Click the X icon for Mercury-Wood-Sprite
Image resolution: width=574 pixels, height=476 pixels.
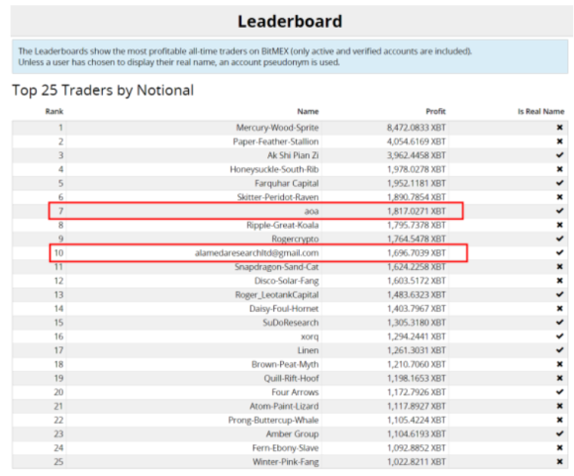pyautogui.click(x=560, y=128)
